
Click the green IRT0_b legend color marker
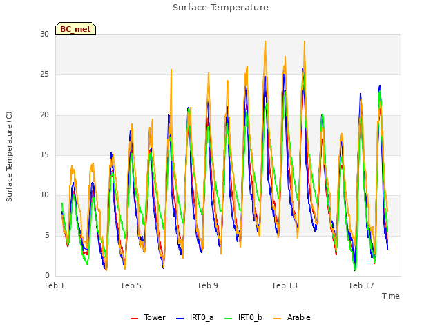pyautogui.click(x=229, y=319)
